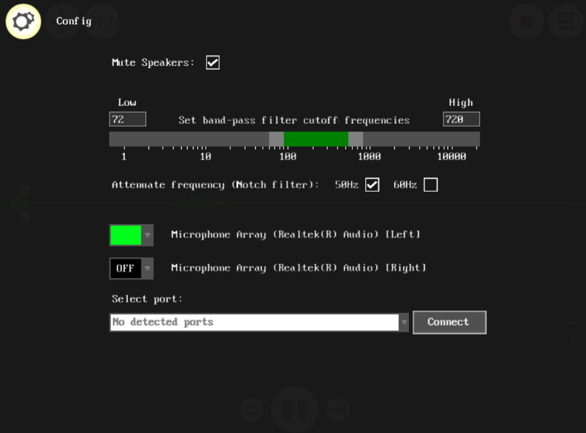586x433 pixels.
Task: Enable the 60Hz notch filter
Action: coord(431,185)
